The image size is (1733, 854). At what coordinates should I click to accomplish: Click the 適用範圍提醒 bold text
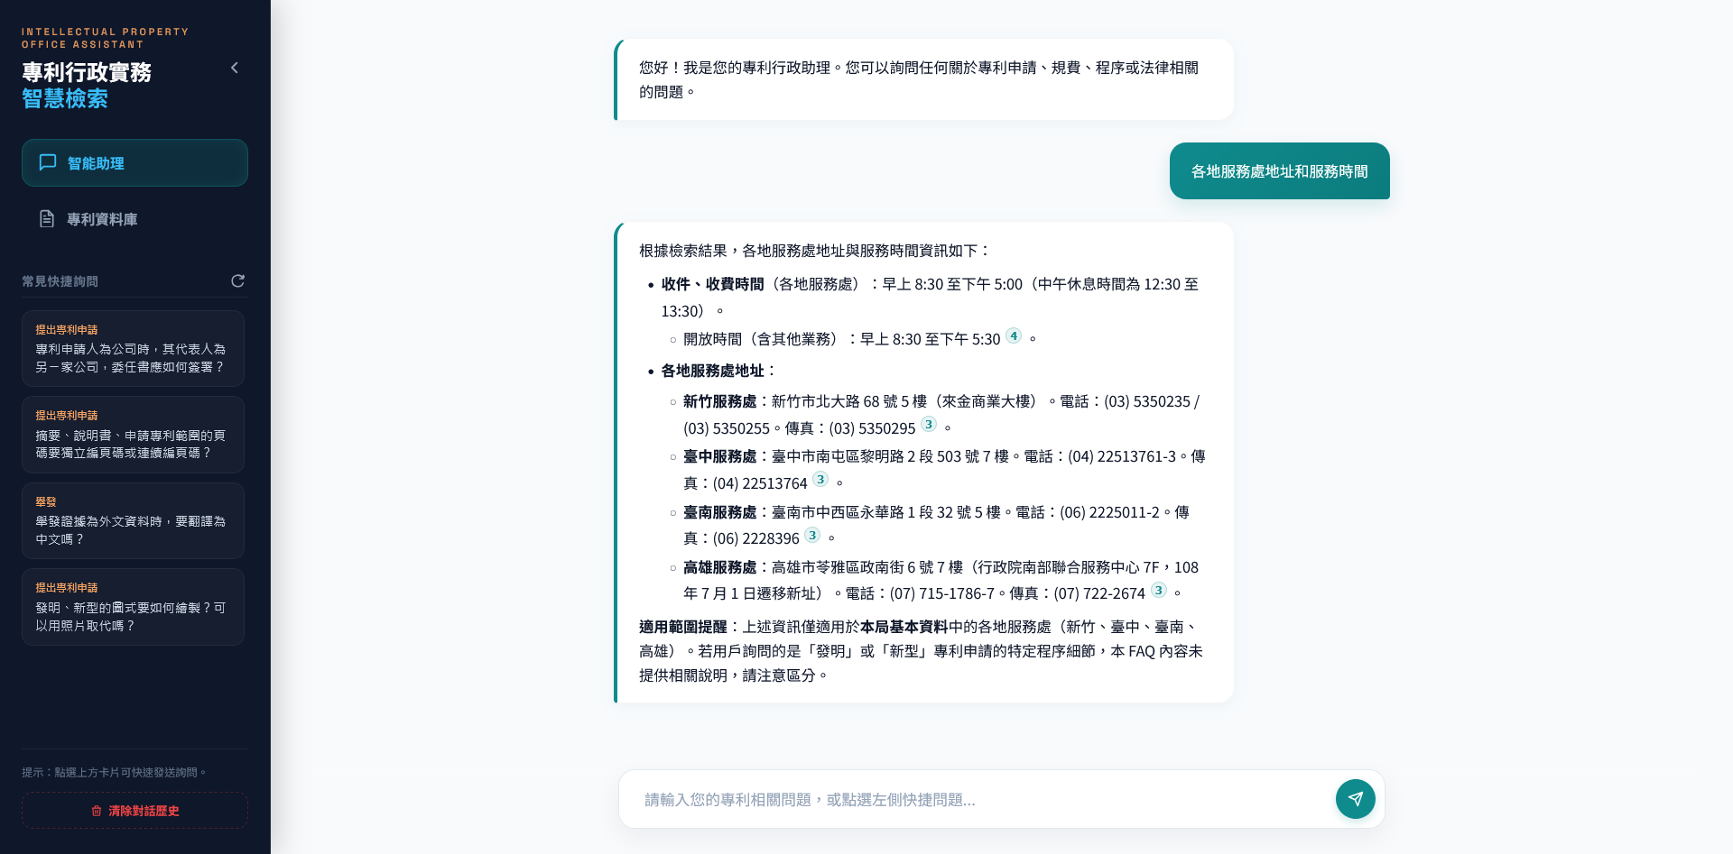tap(683, 627)
